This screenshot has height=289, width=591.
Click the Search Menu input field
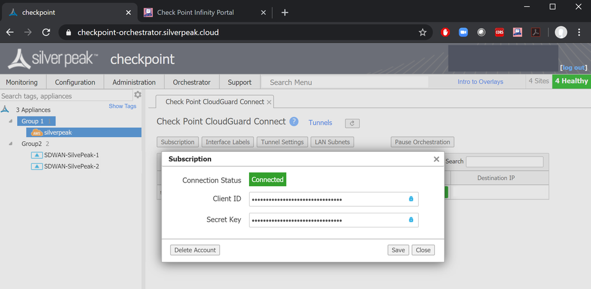[x=346, y=82]
